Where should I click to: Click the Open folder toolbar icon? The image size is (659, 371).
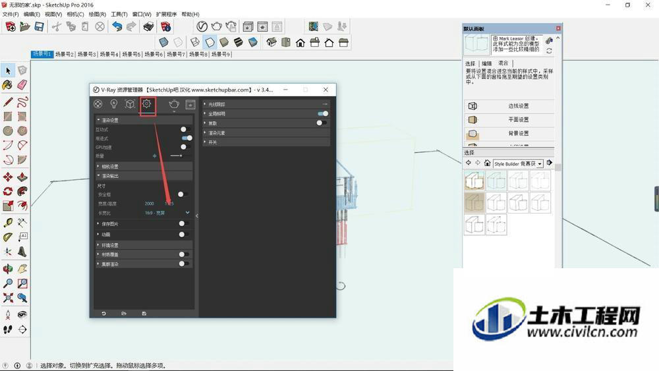pyautogui.click(x=25, y=27)
